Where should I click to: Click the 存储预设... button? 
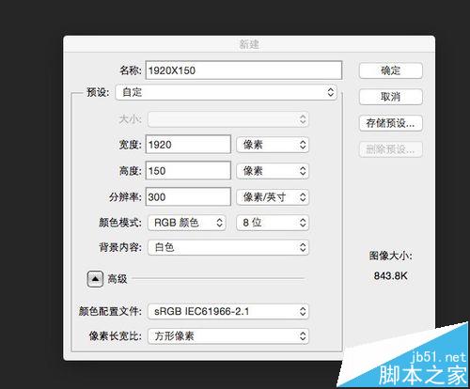[x=391, y=123]
